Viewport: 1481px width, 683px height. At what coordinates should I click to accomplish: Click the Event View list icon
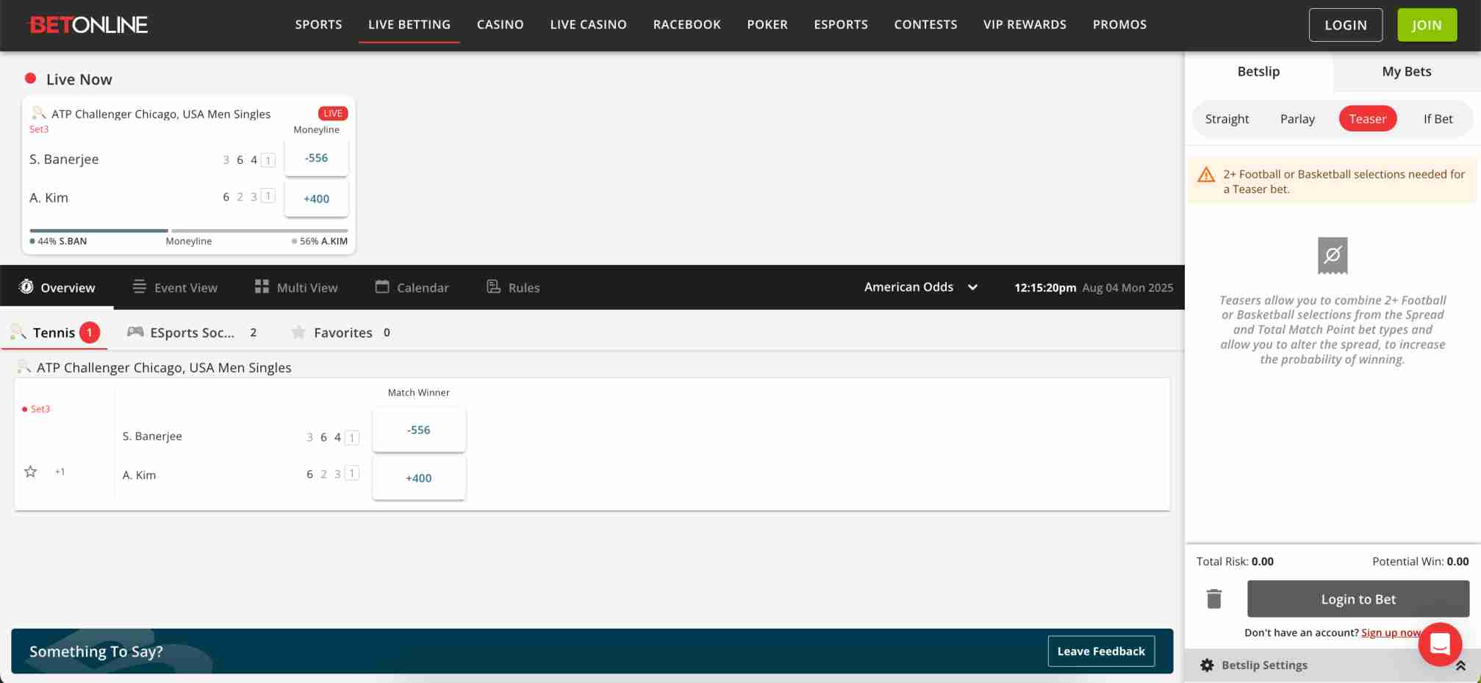139,286
